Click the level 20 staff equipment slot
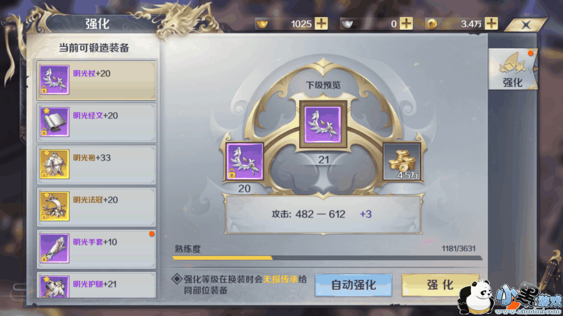This screenshot has width=563, height=316. (245, 161)
